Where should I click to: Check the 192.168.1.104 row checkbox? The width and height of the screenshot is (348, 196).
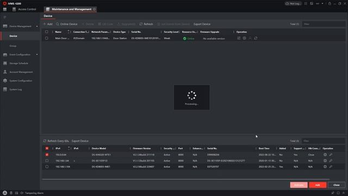pos(47,167)
